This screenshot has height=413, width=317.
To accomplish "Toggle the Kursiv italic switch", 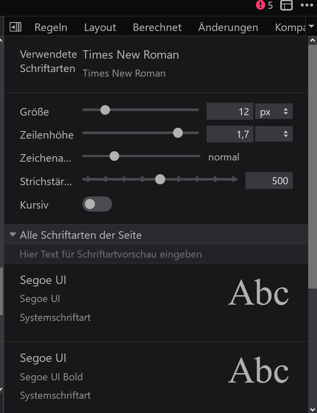I will point(97,204).
